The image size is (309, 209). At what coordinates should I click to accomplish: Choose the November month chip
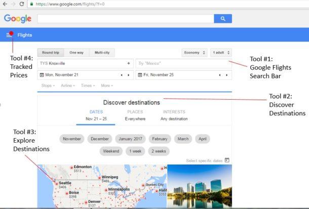coord(72,139)
